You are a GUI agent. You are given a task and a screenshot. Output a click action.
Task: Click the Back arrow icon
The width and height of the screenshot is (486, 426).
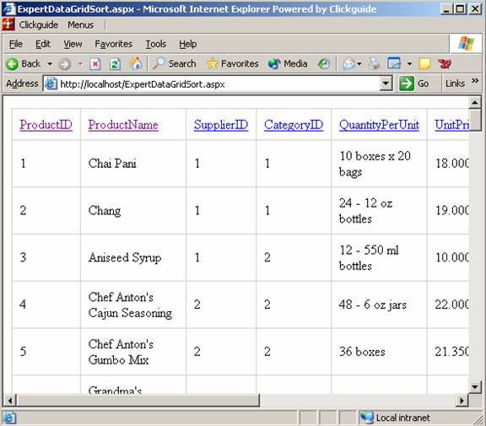13,64
